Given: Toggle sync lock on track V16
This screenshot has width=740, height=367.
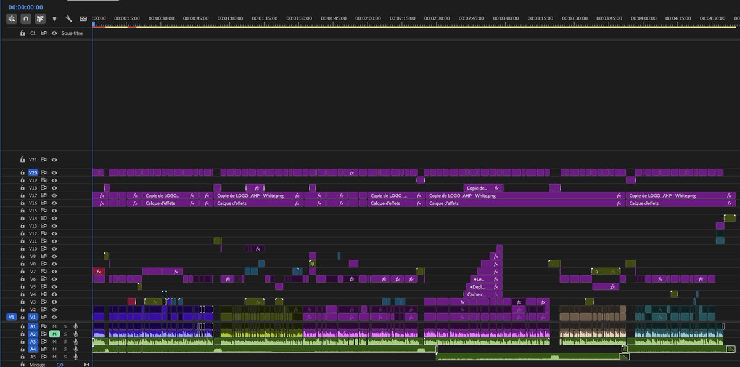Looking at the screenshot, I should tap(44, 203).
